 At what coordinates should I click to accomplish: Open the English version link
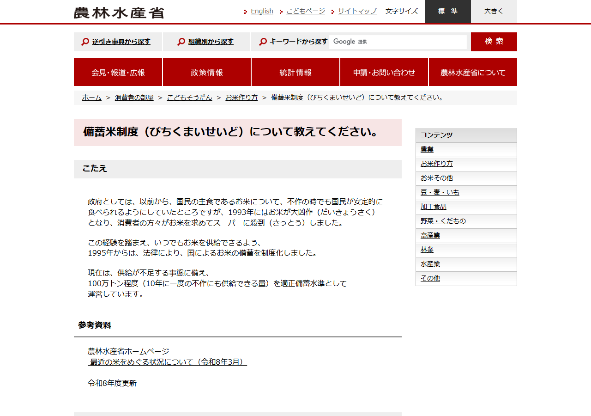(x=262, y=11)
